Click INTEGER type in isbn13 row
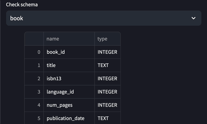The width and height of the screenshot is (207, 124). (x=108, y=79)
